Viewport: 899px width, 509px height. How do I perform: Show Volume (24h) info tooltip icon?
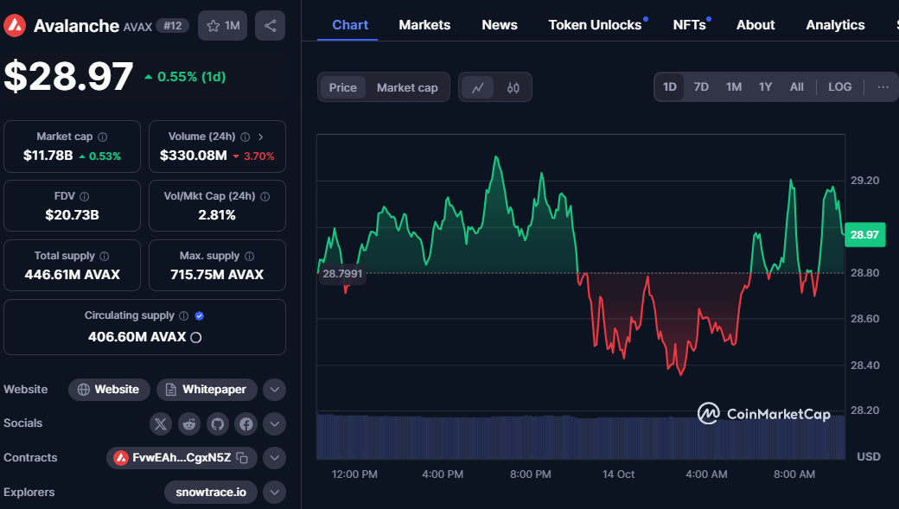tap(245, 137)
